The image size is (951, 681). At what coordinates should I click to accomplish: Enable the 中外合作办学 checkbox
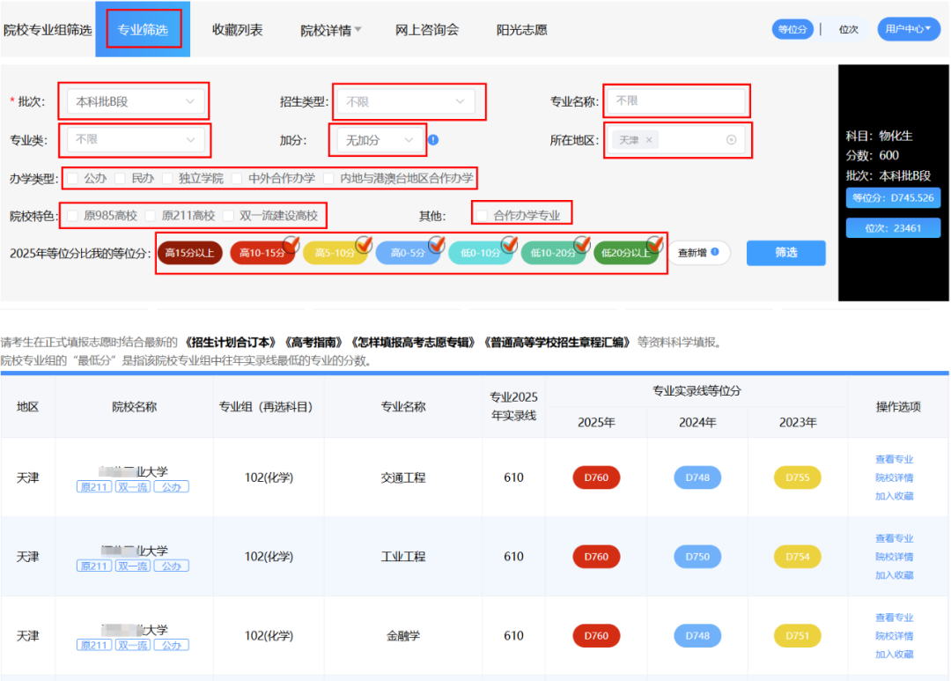click(x=237, y=179)
